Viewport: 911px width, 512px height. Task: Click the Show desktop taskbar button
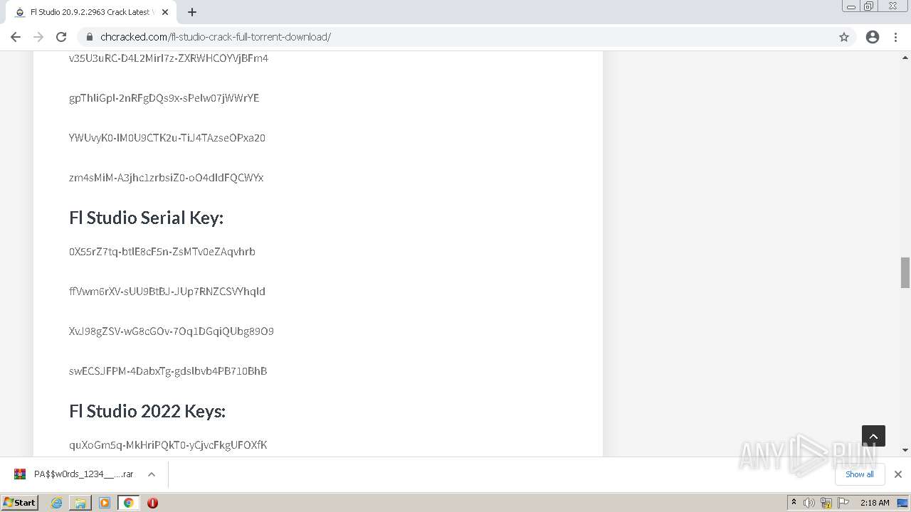903,503
